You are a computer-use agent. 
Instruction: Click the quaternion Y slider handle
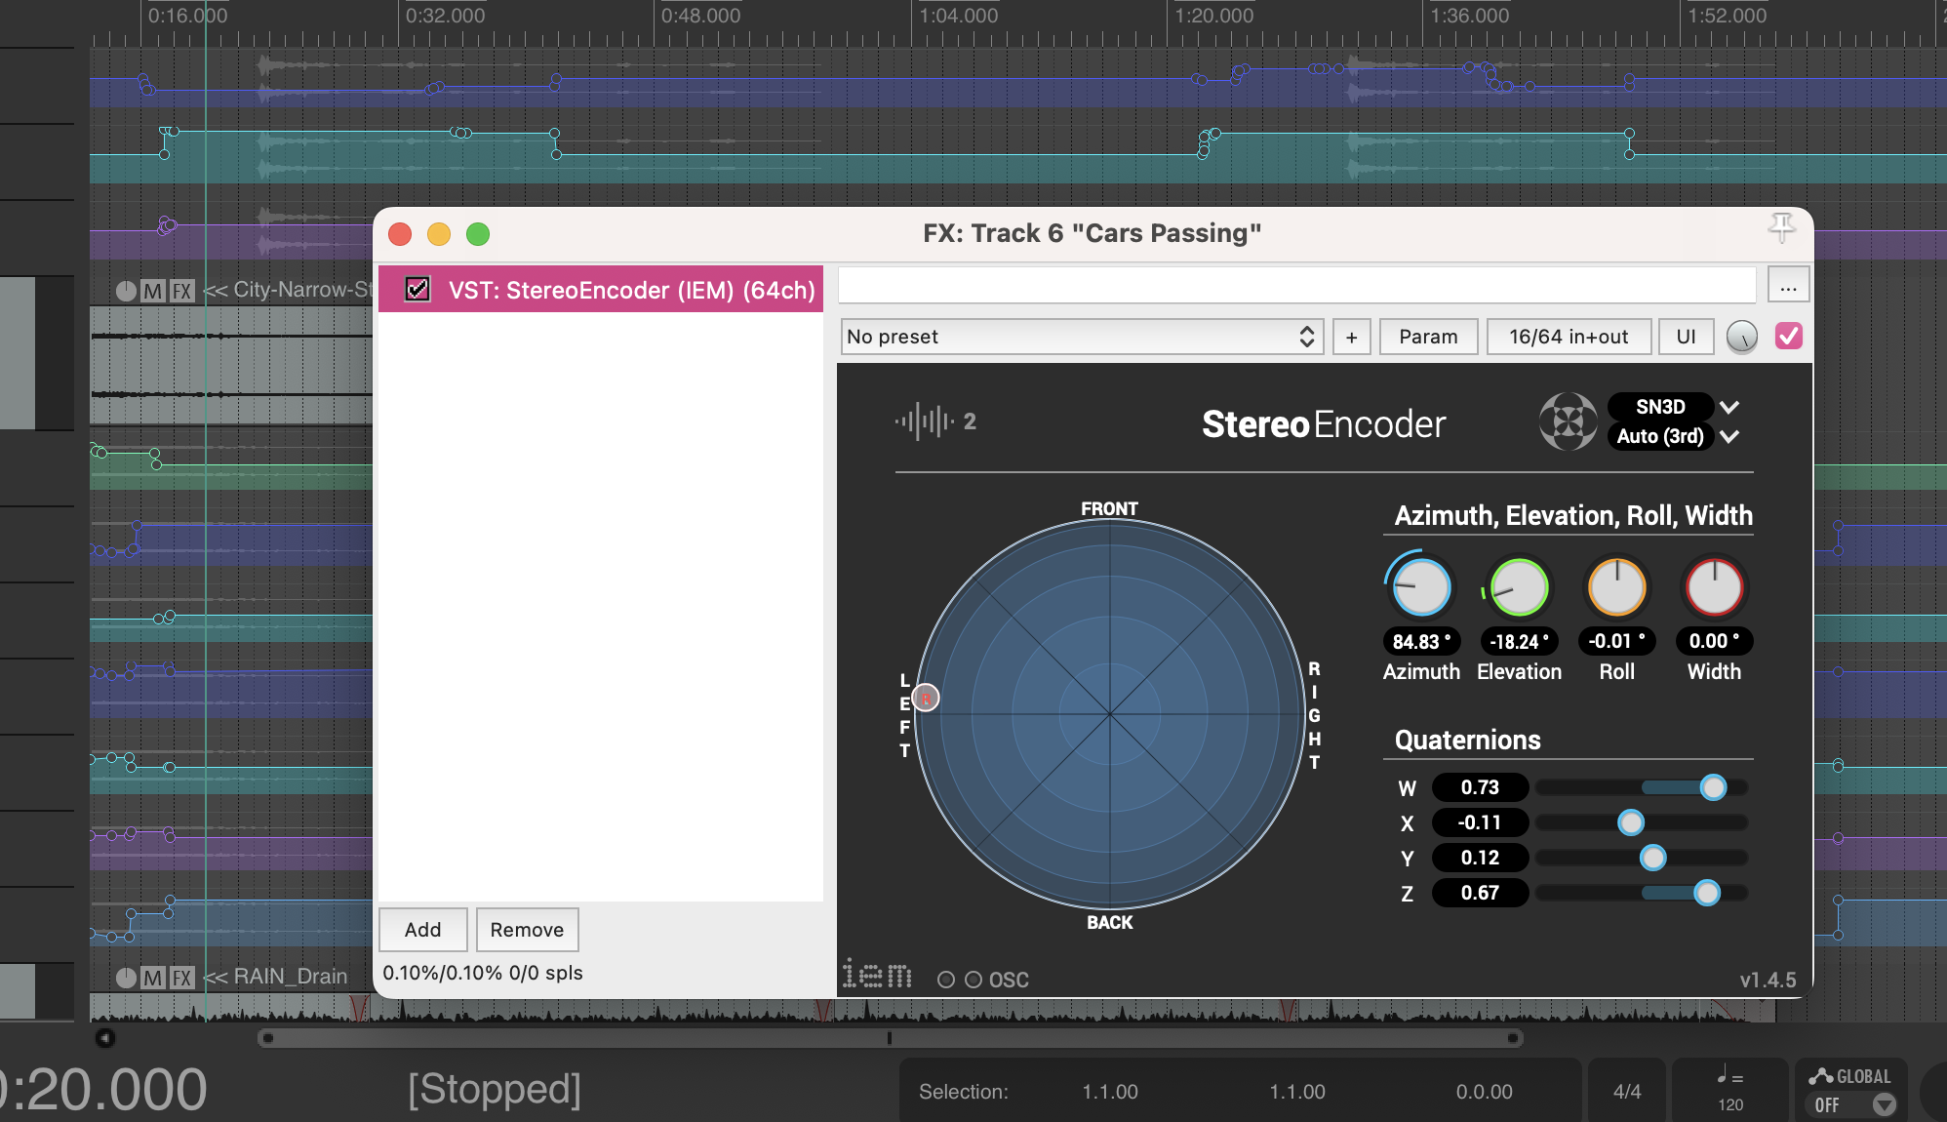coord(1652,858)
